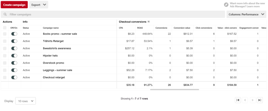Disable the Checkout retarget campaign switch
268x111 pixels.
14,77
